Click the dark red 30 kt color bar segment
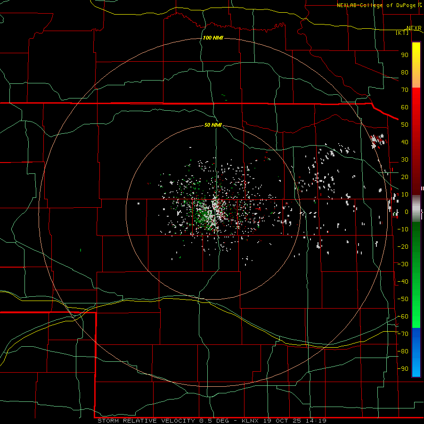 tap(416, 160)
